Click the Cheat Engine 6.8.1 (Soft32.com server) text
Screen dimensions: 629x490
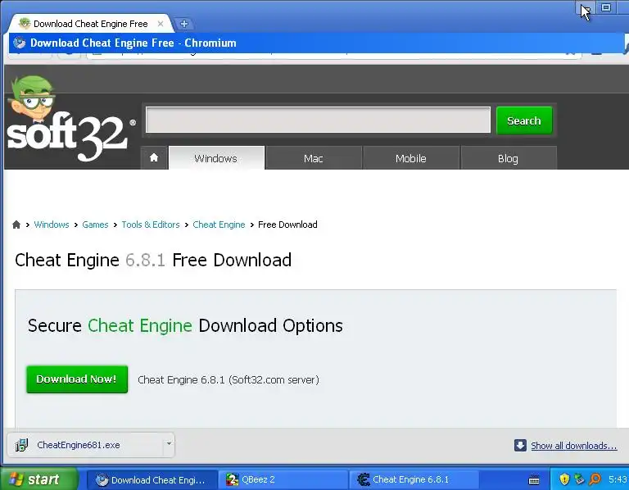(x=229, y=379)
